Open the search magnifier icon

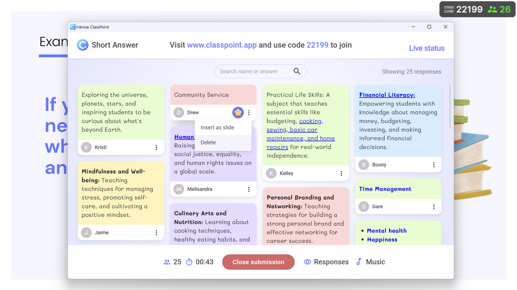(x=297, y=71)
